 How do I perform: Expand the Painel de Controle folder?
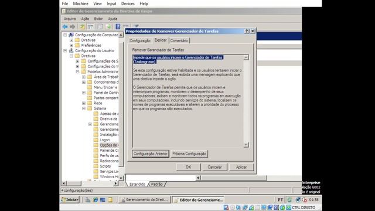(84, 93)
